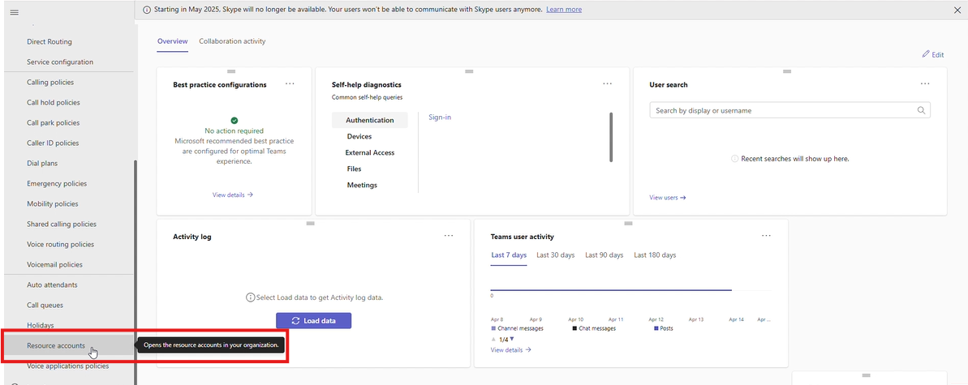The width and height of the screenshot is (968, 385).
Task: Toggle Chat messages legend item
Action: coord(594,328)
